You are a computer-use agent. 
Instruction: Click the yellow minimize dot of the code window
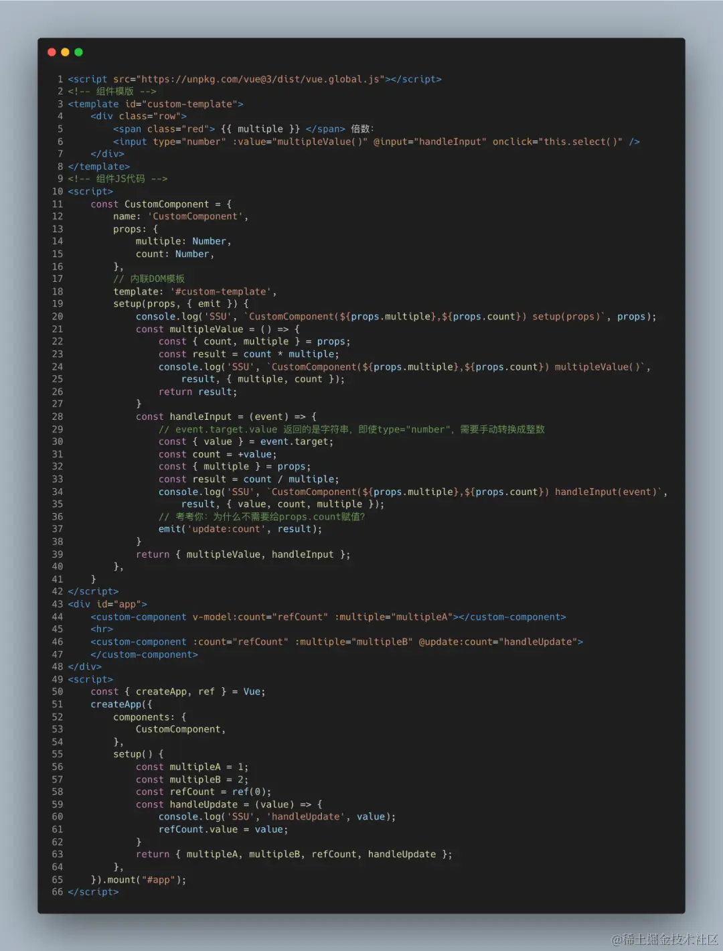click(65, 52)
